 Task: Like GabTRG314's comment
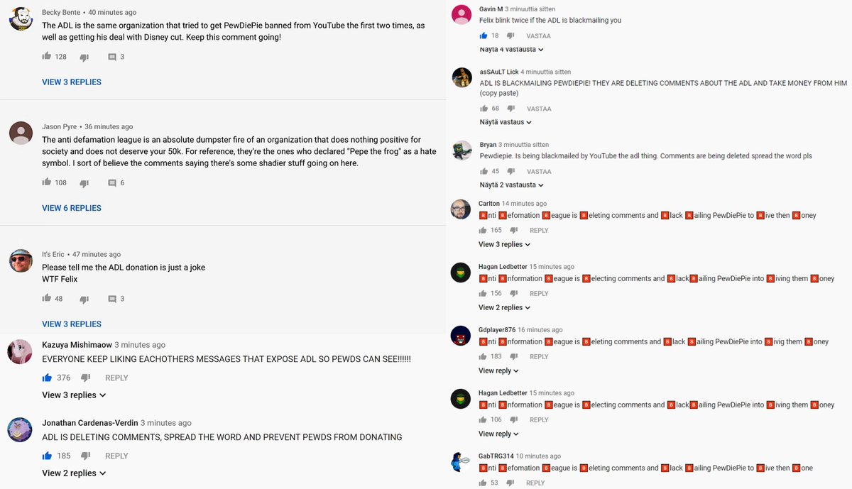click(x=484, y=483)
